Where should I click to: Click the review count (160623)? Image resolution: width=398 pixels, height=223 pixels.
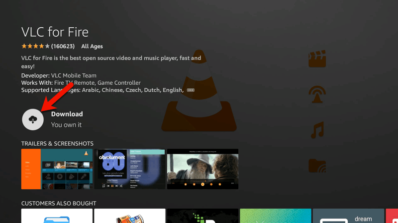(x=63, y=46)
